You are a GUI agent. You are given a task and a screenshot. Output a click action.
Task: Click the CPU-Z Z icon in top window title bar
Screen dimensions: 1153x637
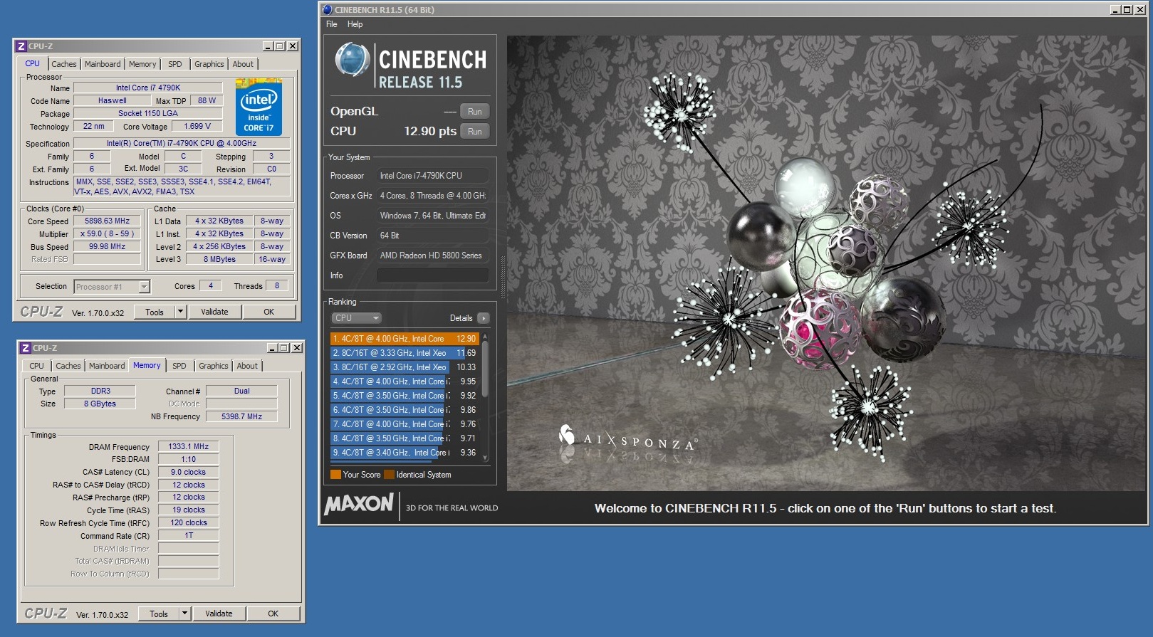(21, 46)
